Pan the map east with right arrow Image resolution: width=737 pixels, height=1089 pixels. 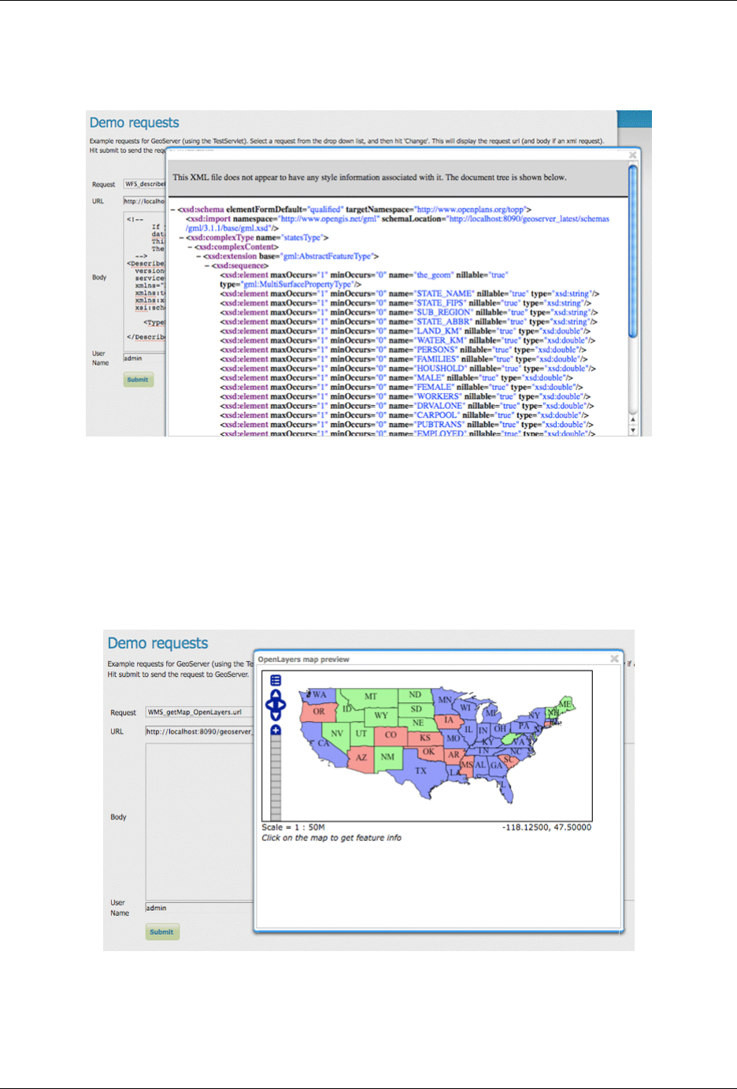pos(282,704)
